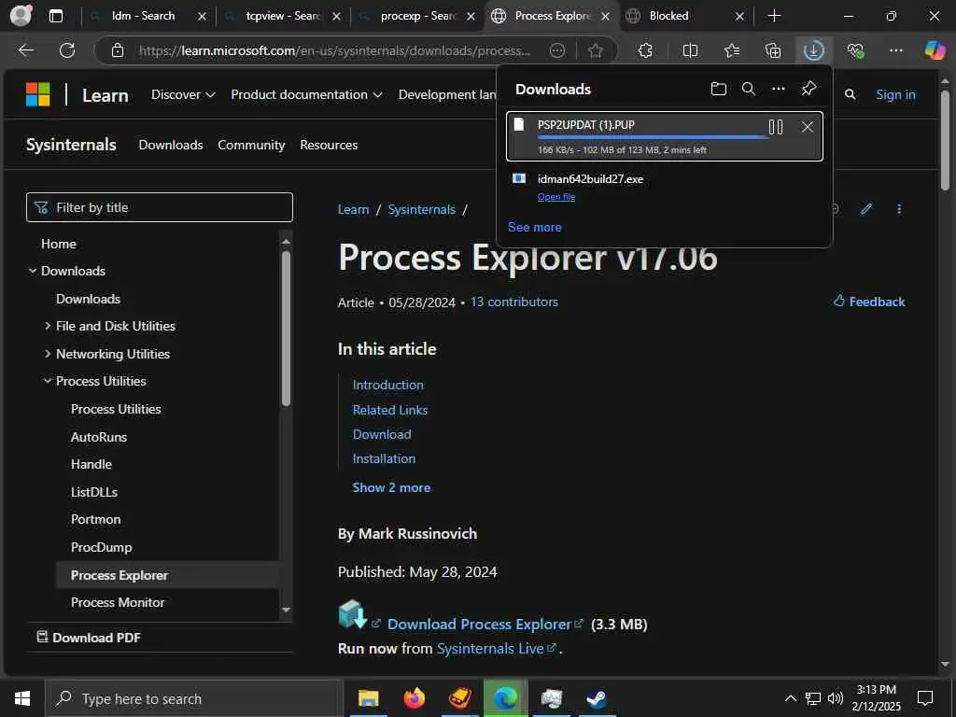
Task: Switch to the Blocked tab
Action: 668,16
